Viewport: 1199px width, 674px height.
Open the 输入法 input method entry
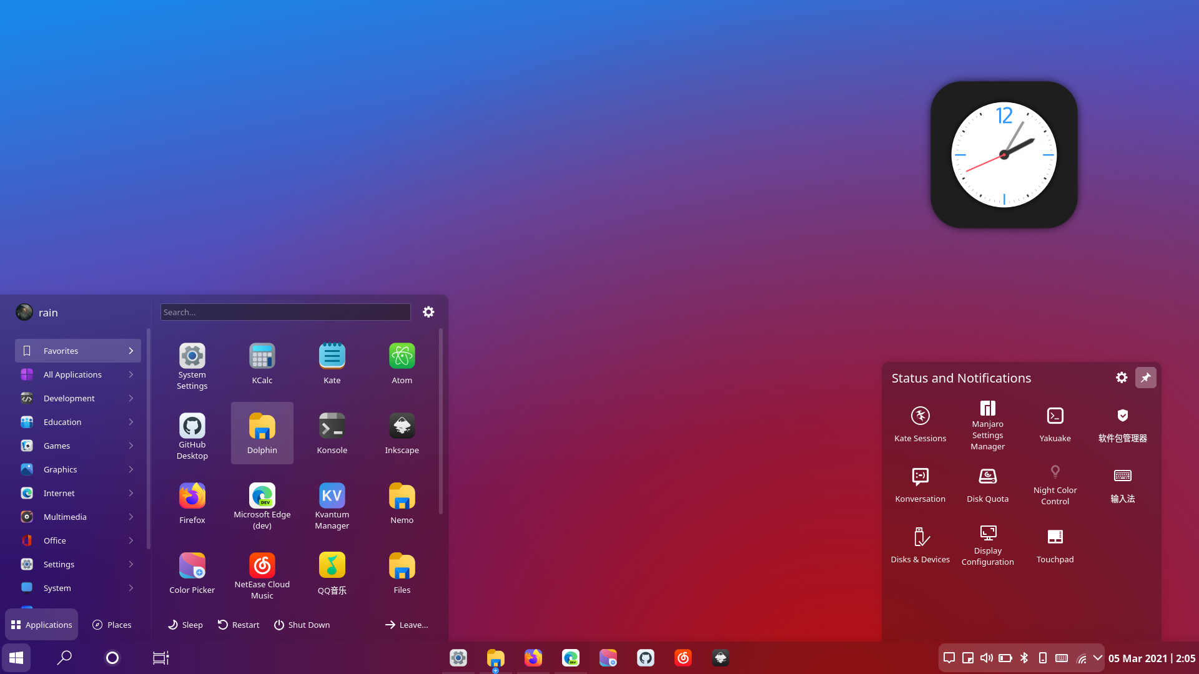[x=1122, y=485]
